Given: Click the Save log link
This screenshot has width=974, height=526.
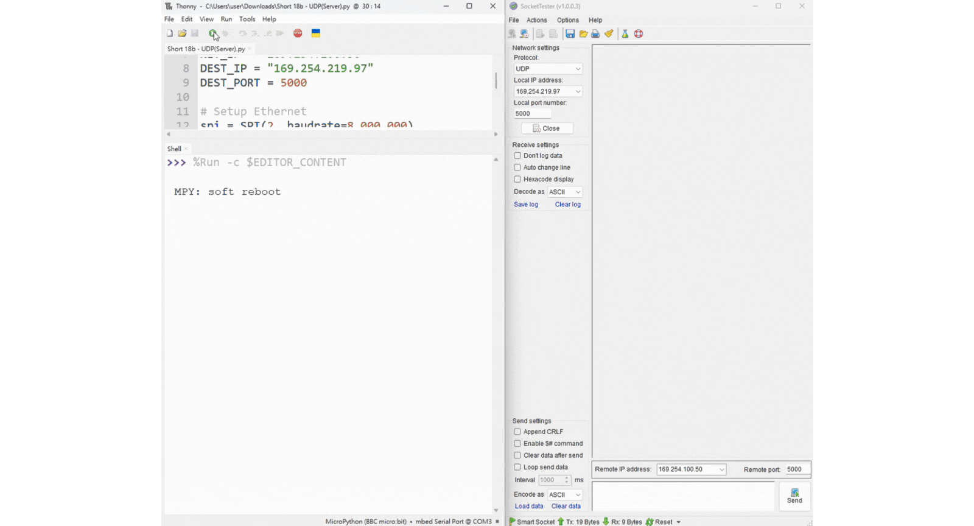Looking at the screenshot, I should point(526,205).
